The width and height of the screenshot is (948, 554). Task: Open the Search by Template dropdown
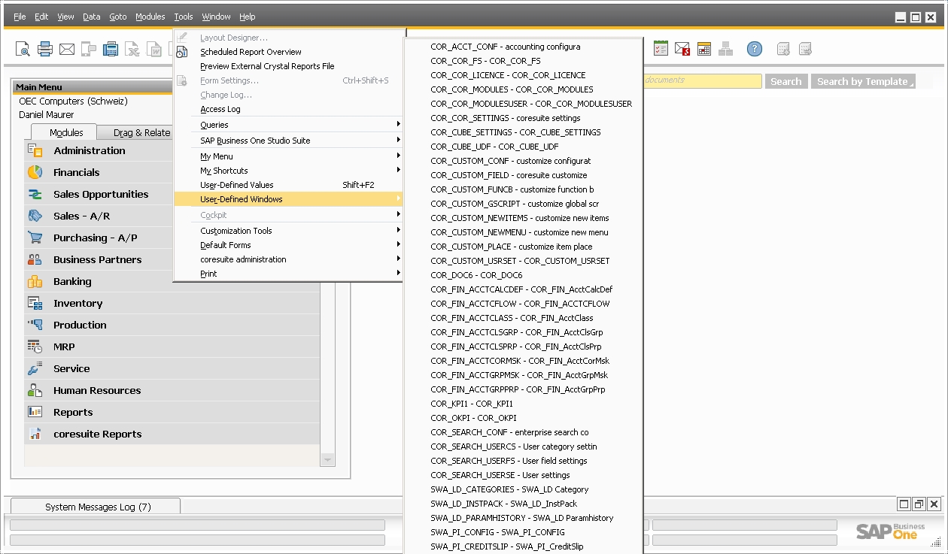click(863, 81)
